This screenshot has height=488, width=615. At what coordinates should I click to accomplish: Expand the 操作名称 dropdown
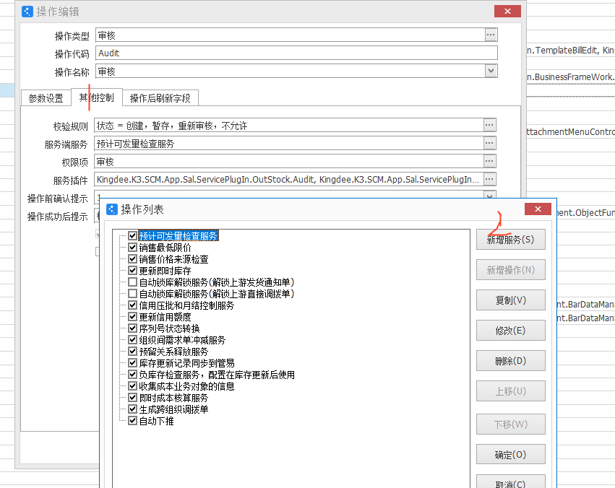point(491,71)
